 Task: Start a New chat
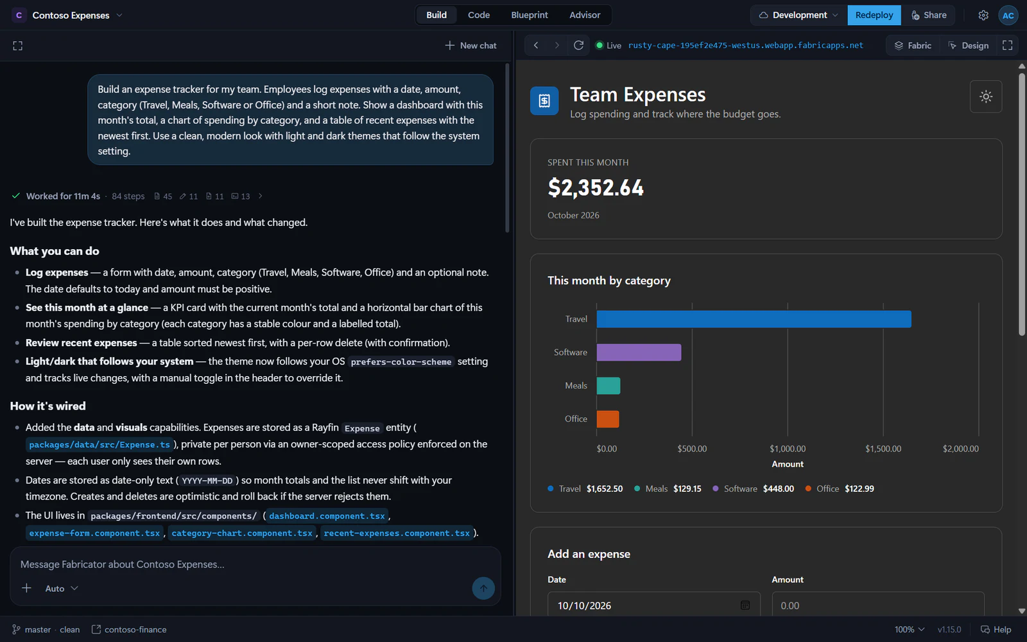(x=471, y=46)
